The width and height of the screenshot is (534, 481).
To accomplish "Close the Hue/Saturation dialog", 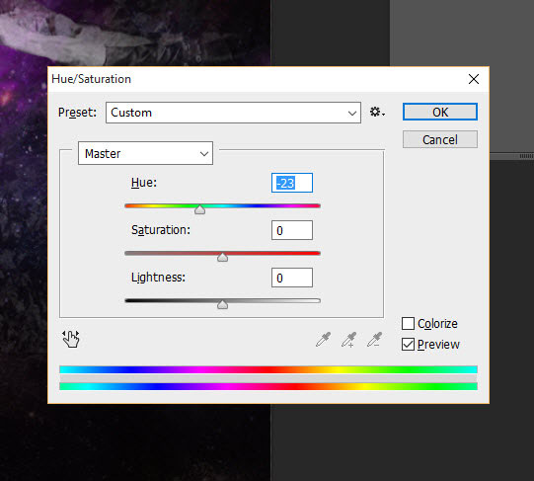I will pos(474,79).
